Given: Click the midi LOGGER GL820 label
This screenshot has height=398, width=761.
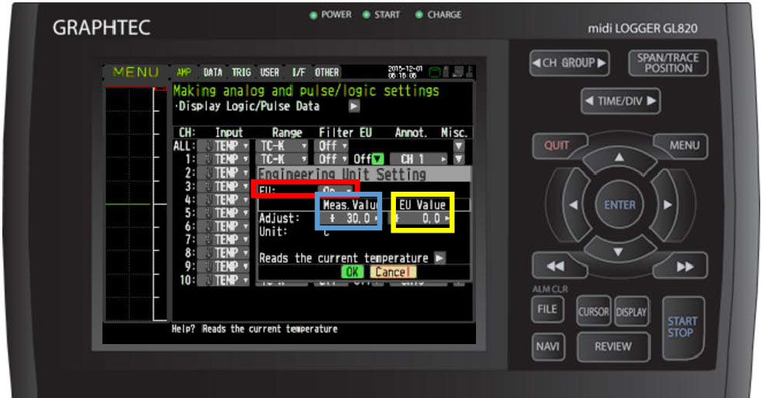Looking at the screenshot, I should tap(642, 28).
